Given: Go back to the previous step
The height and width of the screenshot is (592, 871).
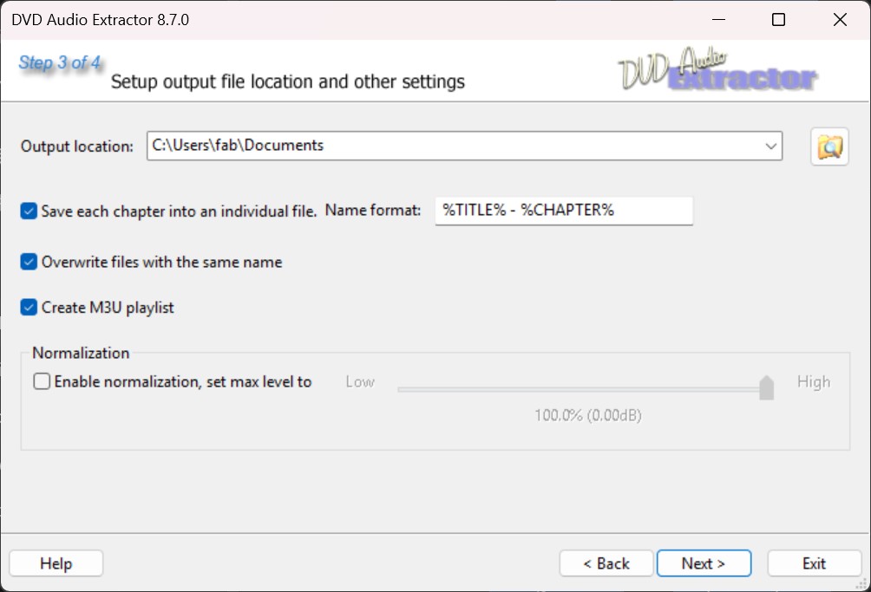Looking at the screenshot, I should (x=606, y=563).
